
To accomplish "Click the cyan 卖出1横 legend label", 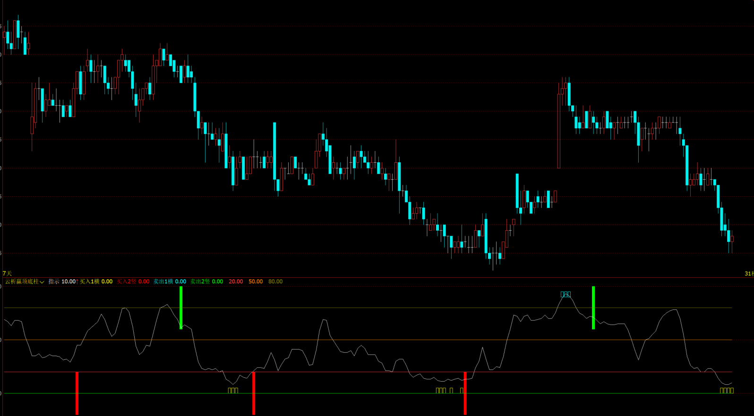I will click(x=163, y=282).
